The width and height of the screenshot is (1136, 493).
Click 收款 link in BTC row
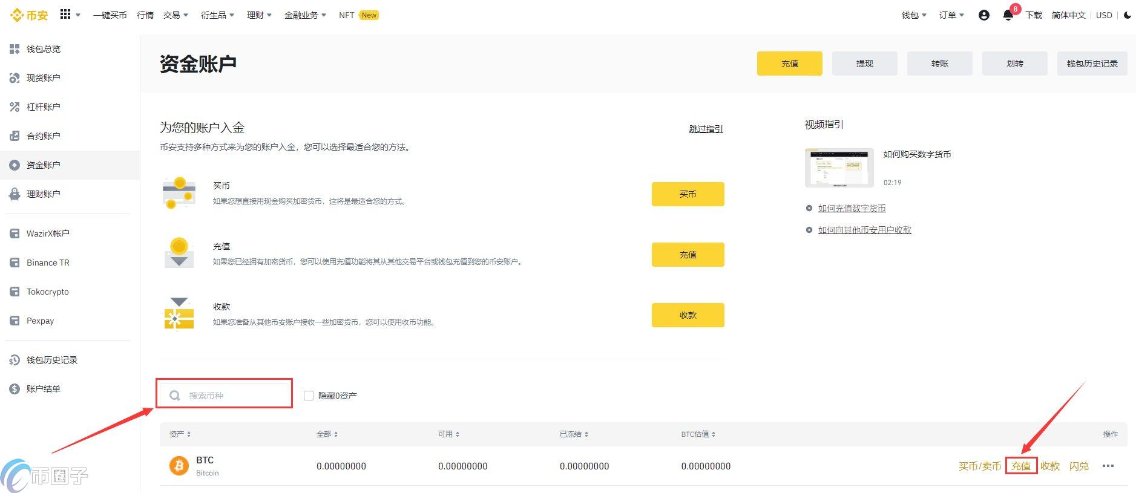click(x=1050, y=466)
